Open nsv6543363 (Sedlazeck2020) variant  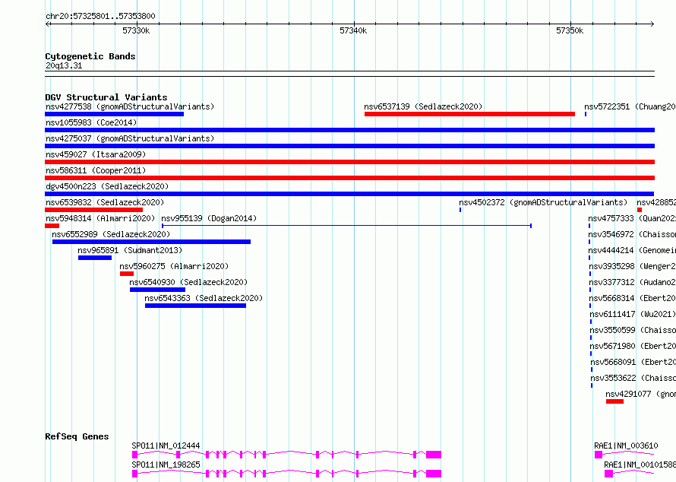tap(204, 298)
